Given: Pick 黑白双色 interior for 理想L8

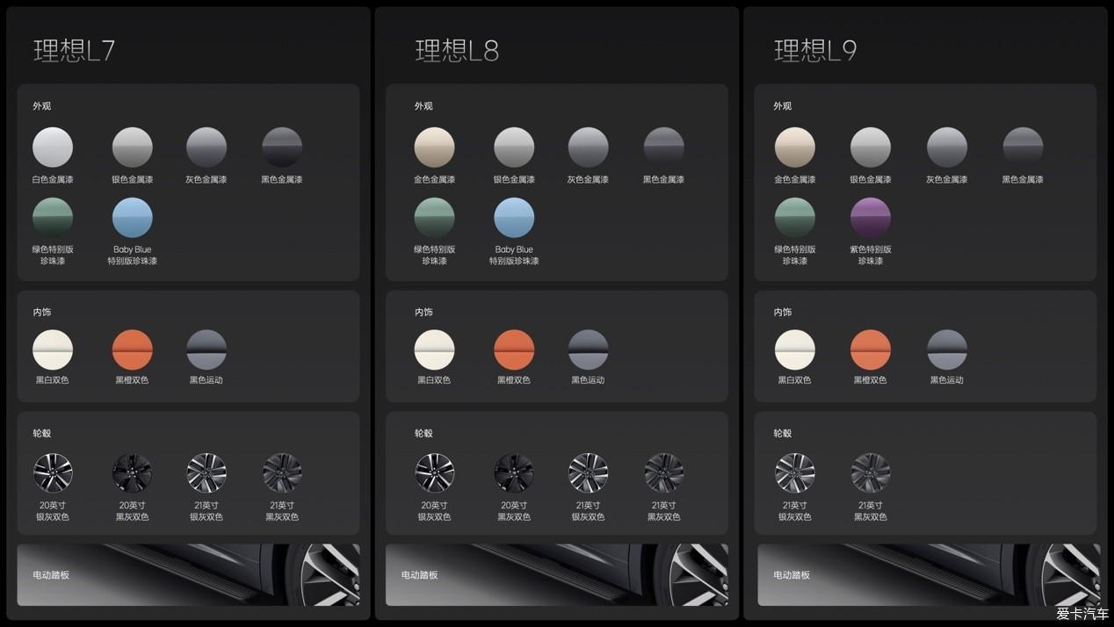Looking at the screenshot, I should click(434, 350).
